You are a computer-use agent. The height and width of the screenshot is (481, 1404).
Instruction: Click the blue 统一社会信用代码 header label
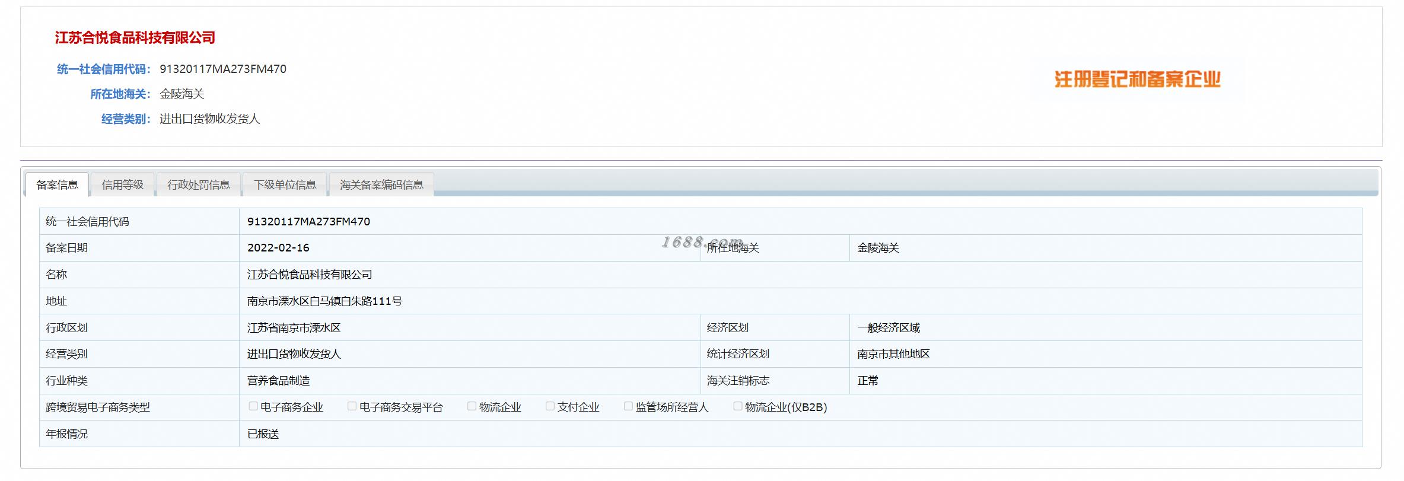tap(104, 69)
